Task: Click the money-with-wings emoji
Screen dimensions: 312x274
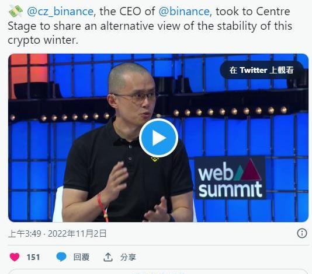Action: click(16, 11)
